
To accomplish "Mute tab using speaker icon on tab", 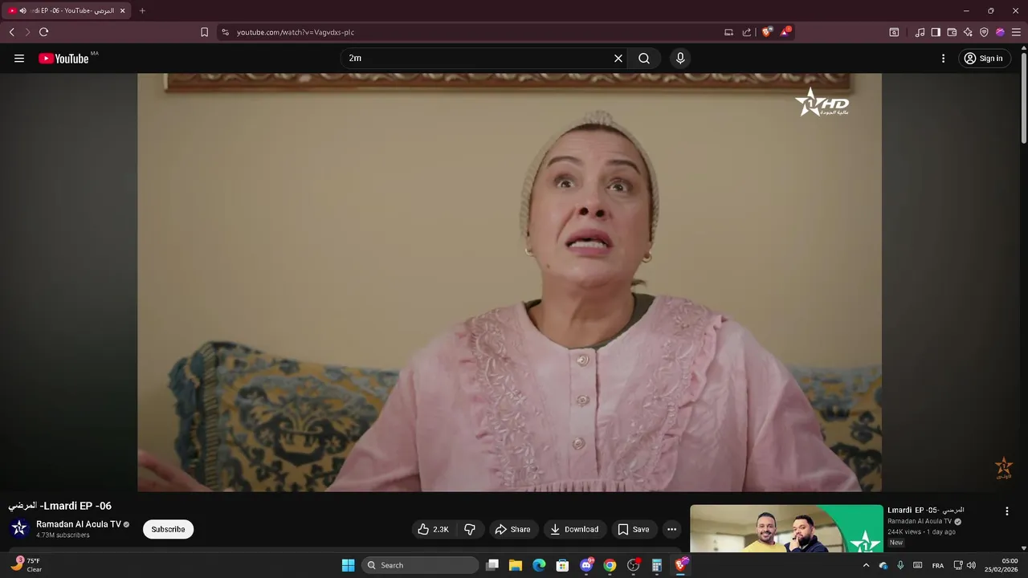I will pyautogui.click(x=22, y=11).
